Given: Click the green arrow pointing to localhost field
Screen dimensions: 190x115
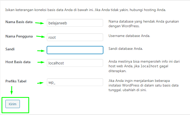Looking at the screenshot, I should [x=41, y=62].
